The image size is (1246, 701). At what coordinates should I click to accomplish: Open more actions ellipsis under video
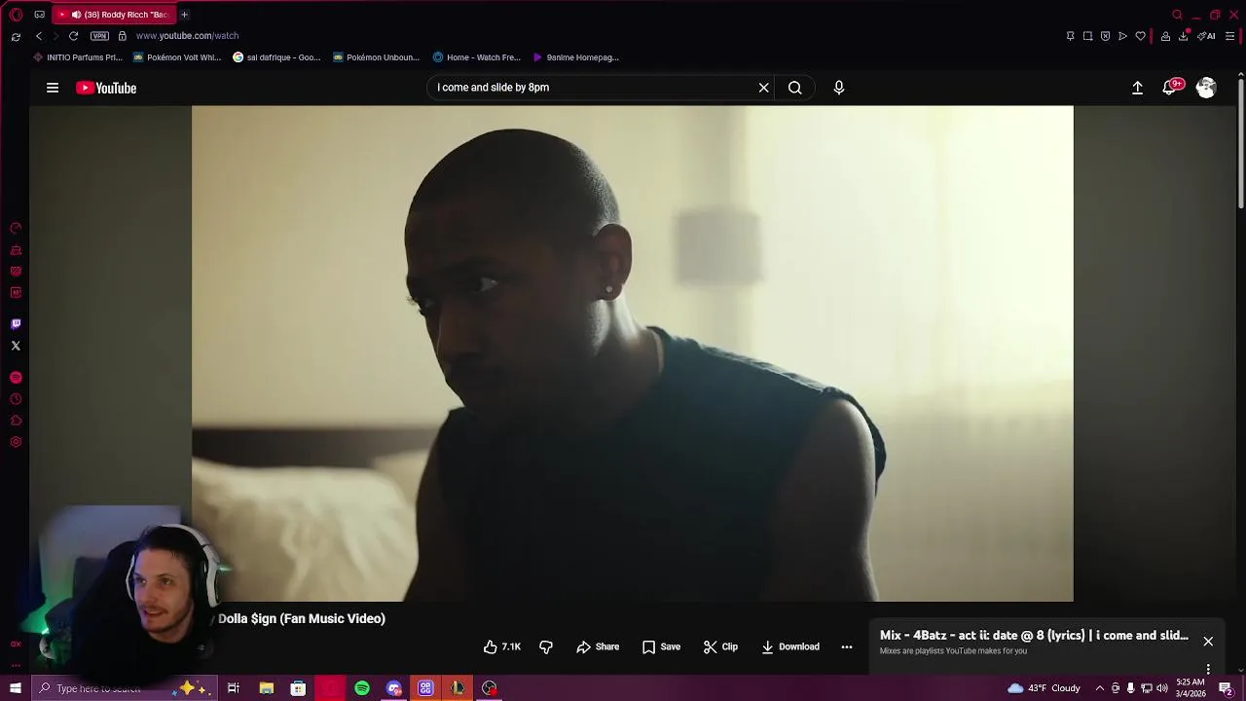coord(847,646)
